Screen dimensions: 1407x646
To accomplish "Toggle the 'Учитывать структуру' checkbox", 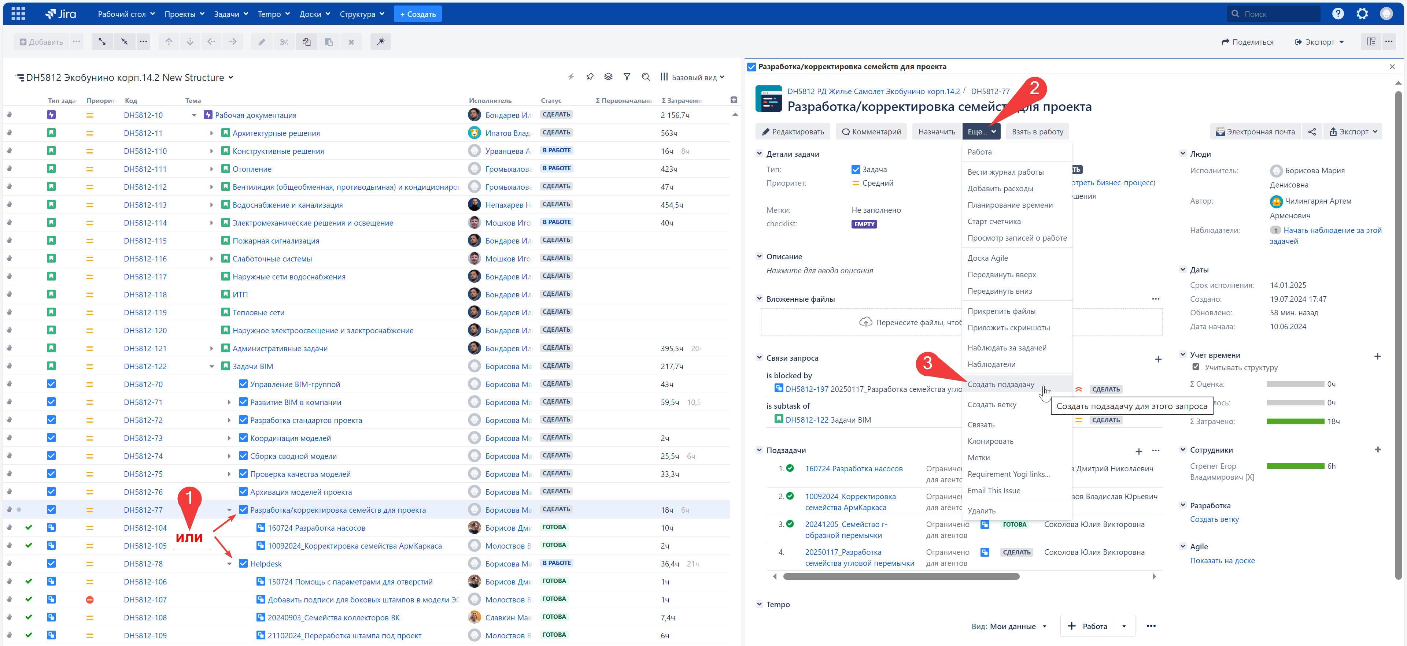I will pos(1196,368).
